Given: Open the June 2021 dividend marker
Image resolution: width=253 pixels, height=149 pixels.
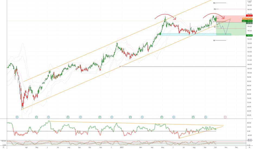Looking at the screenshot, I should 174,117.
